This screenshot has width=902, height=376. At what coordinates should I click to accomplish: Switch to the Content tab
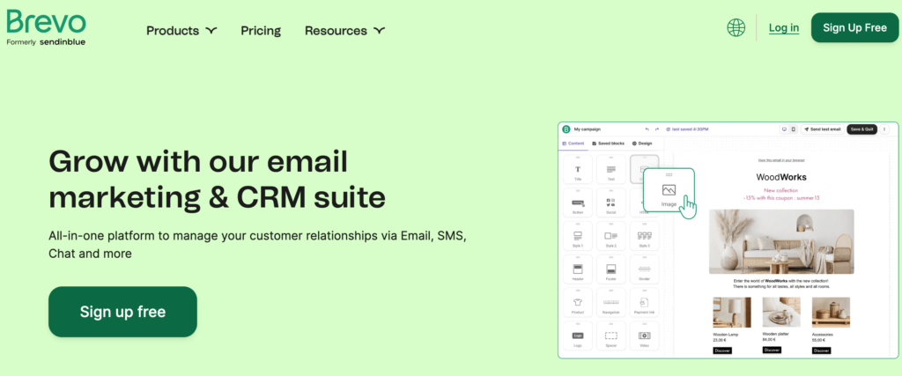[573, 144]
